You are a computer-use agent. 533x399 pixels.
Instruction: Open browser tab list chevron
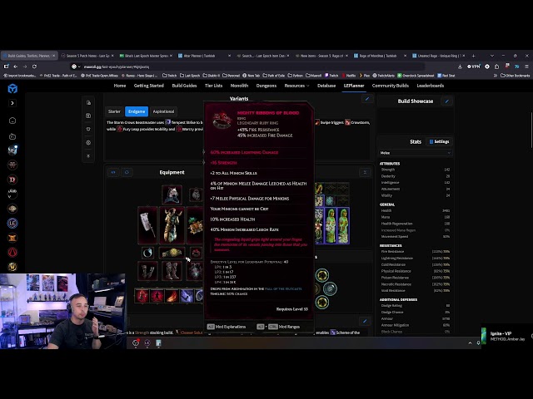click(x=492, y=56)
